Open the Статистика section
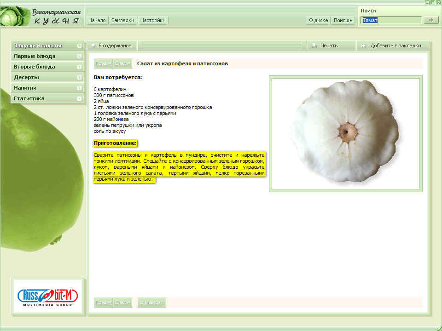The image size is (442, 331). click(x=47, y=98)
